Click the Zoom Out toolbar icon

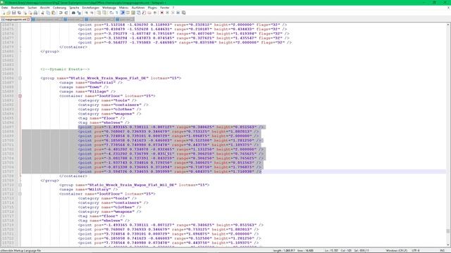(x=92, y=13)
